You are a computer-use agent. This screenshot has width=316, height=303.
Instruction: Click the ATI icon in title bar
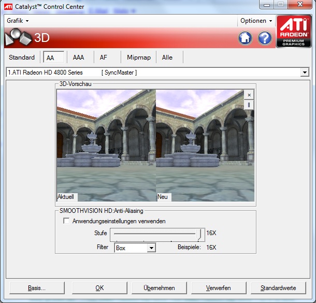tap(9, 6)
